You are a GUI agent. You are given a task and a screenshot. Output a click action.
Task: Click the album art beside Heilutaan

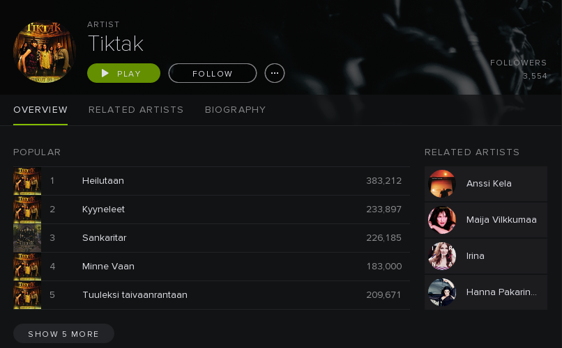coord(27,181)
